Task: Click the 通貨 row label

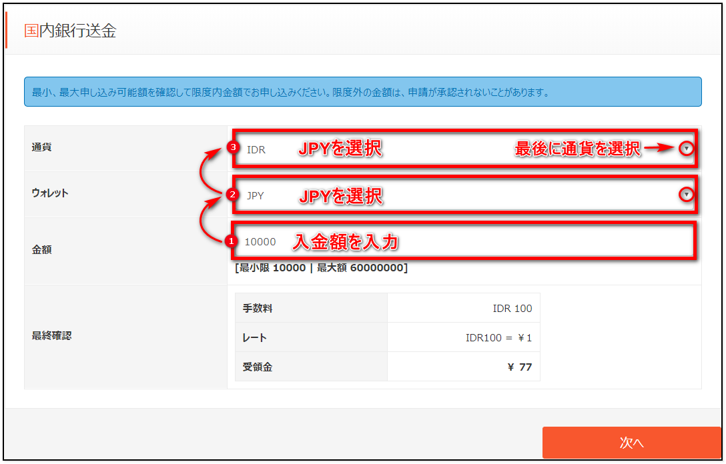Action: (41, 147)
